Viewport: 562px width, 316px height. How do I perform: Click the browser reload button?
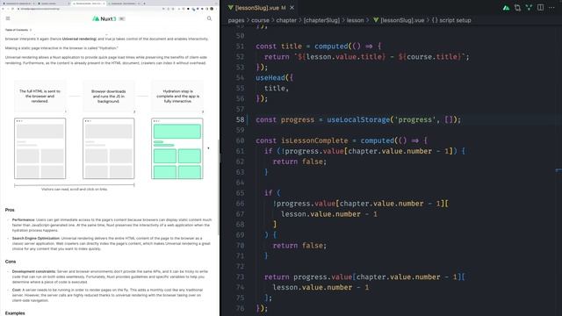13,9
